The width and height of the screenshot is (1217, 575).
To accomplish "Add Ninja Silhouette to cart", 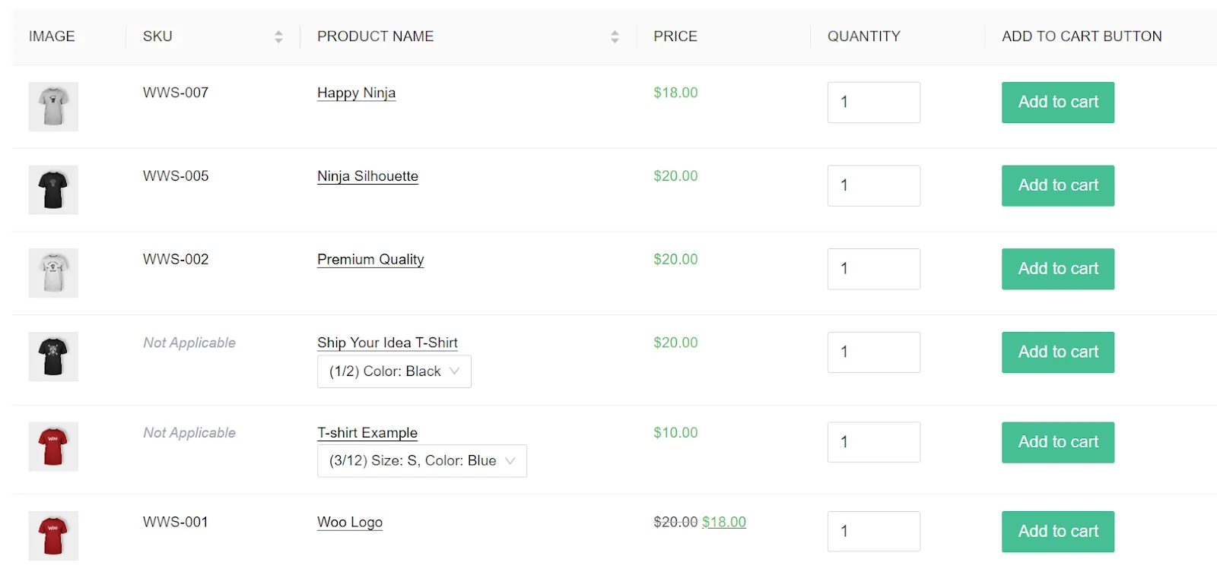I will (x=1057, y=185).
